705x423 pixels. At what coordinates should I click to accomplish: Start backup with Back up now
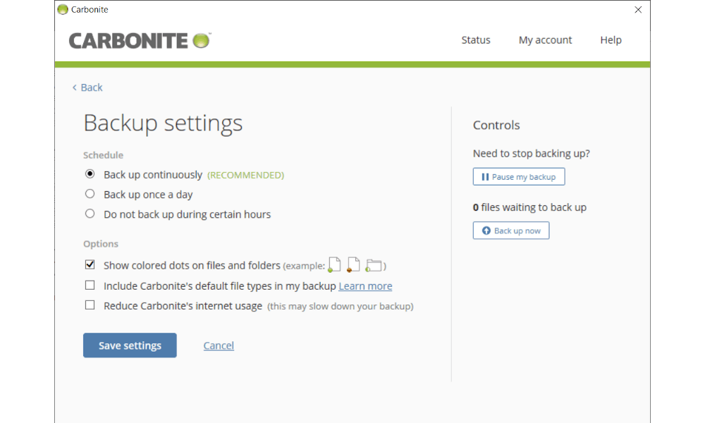(510, 231)
